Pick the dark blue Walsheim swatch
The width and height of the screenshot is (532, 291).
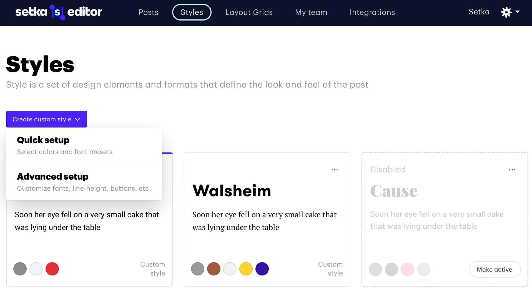262,269
